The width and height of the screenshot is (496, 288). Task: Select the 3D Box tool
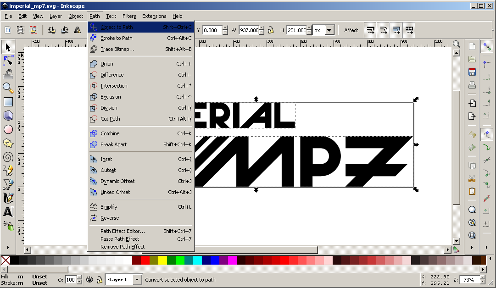coord(8,116)
